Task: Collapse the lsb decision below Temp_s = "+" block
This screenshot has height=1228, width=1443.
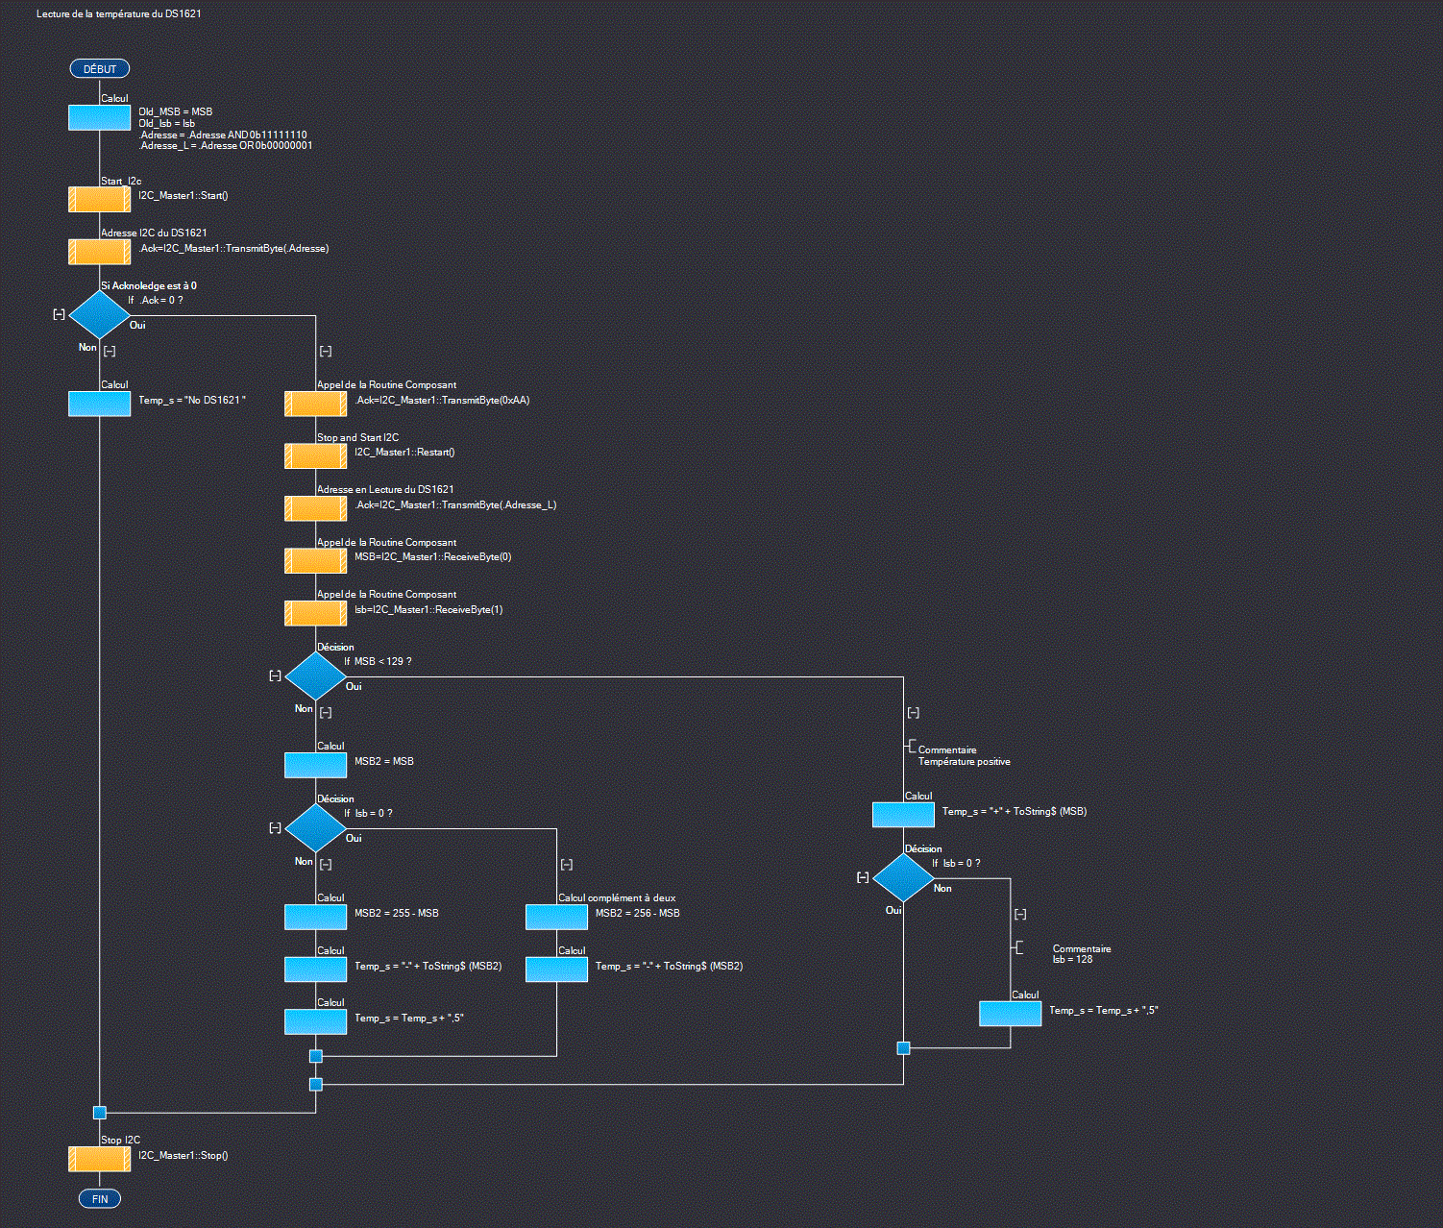Action: [x=863, y=877]
